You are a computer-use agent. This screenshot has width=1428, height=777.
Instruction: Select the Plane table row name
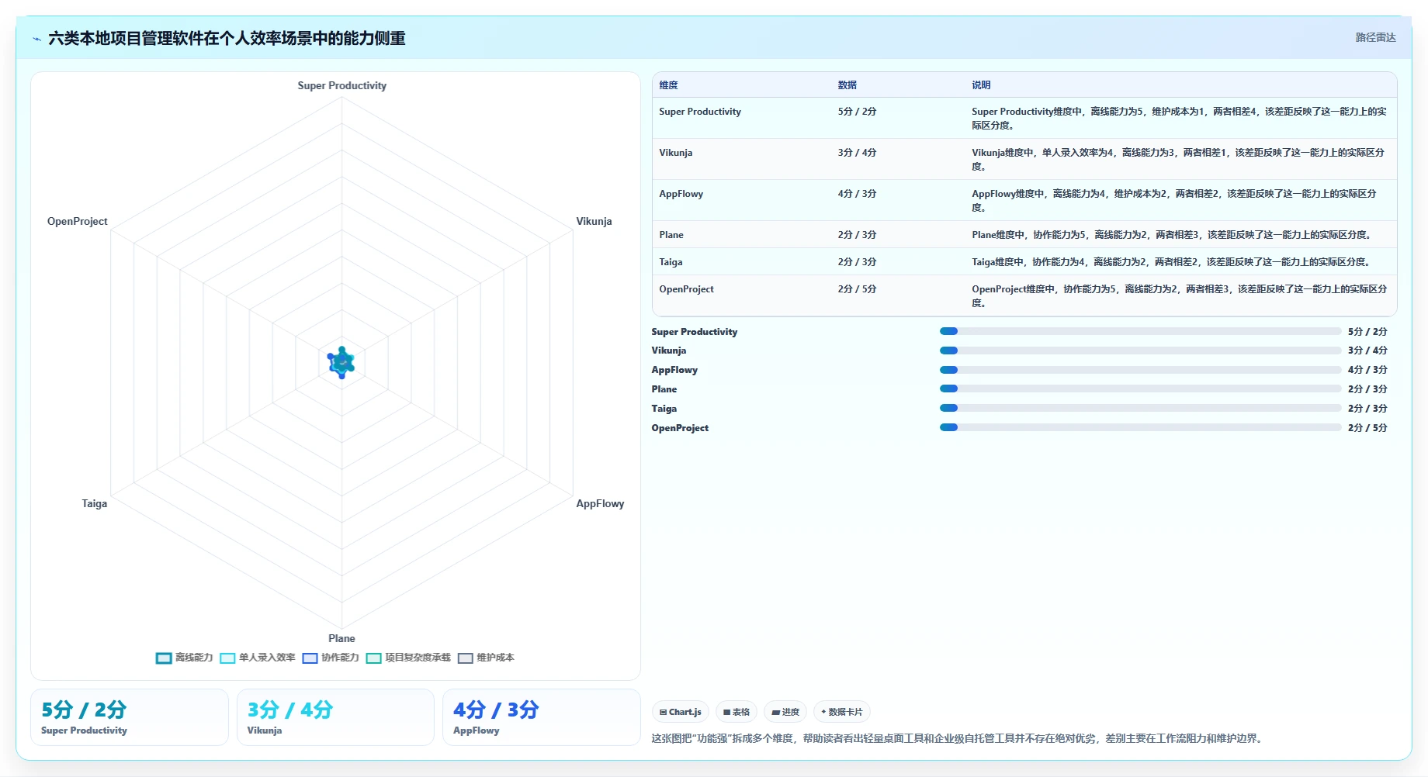[x=671, y=235]
